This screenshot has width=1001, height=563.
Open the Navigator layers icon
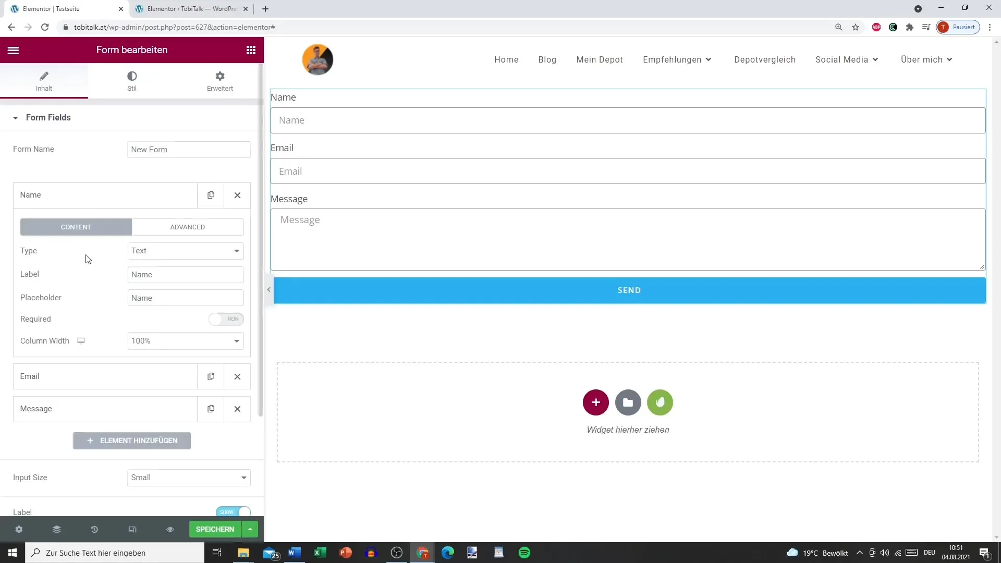(57, 529)
